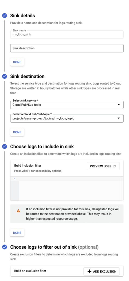The height and width of the screenshot is (281, 129).
Task: Click the Sink name field
Action: pos(67,34)
